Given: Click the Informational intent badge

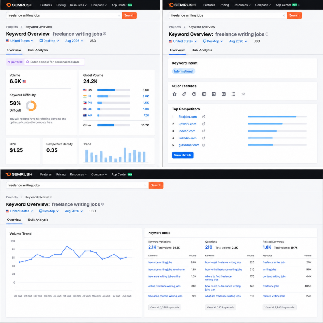Looking at the screenshot, I should pos(184,71).
